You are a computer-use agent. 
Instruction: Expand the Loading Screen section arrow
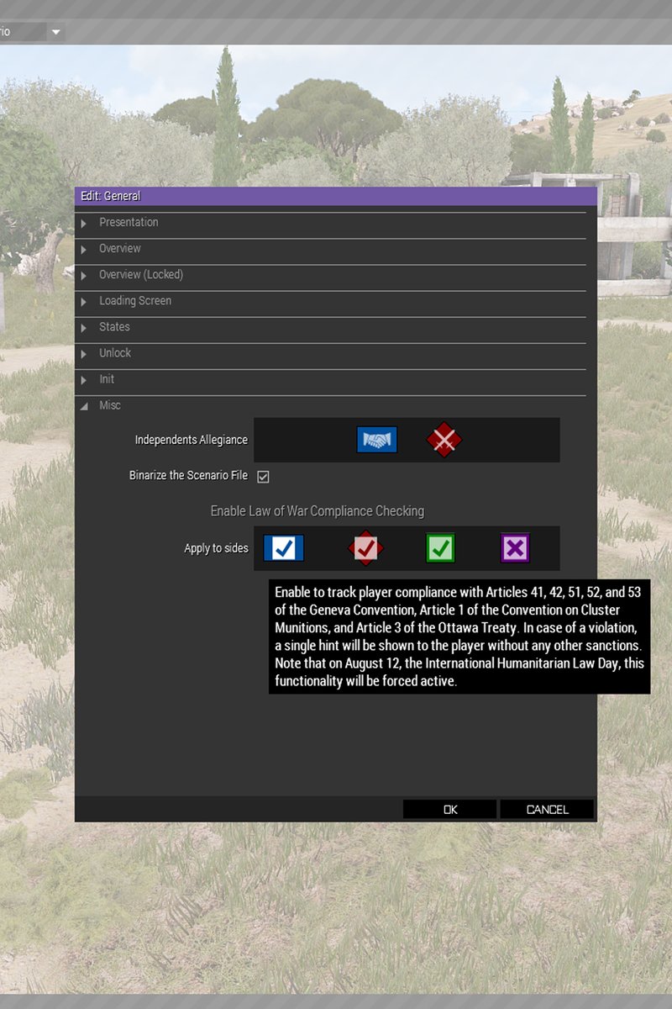pyautogui.click(x=84, y=301)
